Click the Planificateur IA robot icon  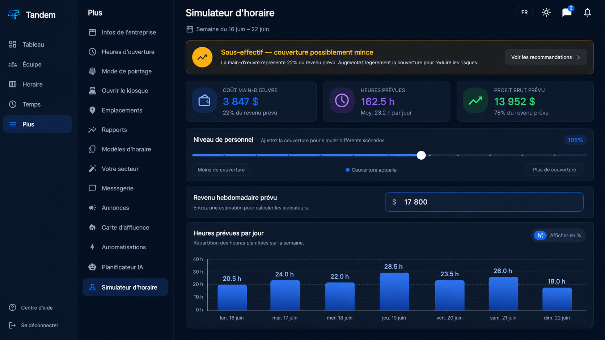pos(92,267)
